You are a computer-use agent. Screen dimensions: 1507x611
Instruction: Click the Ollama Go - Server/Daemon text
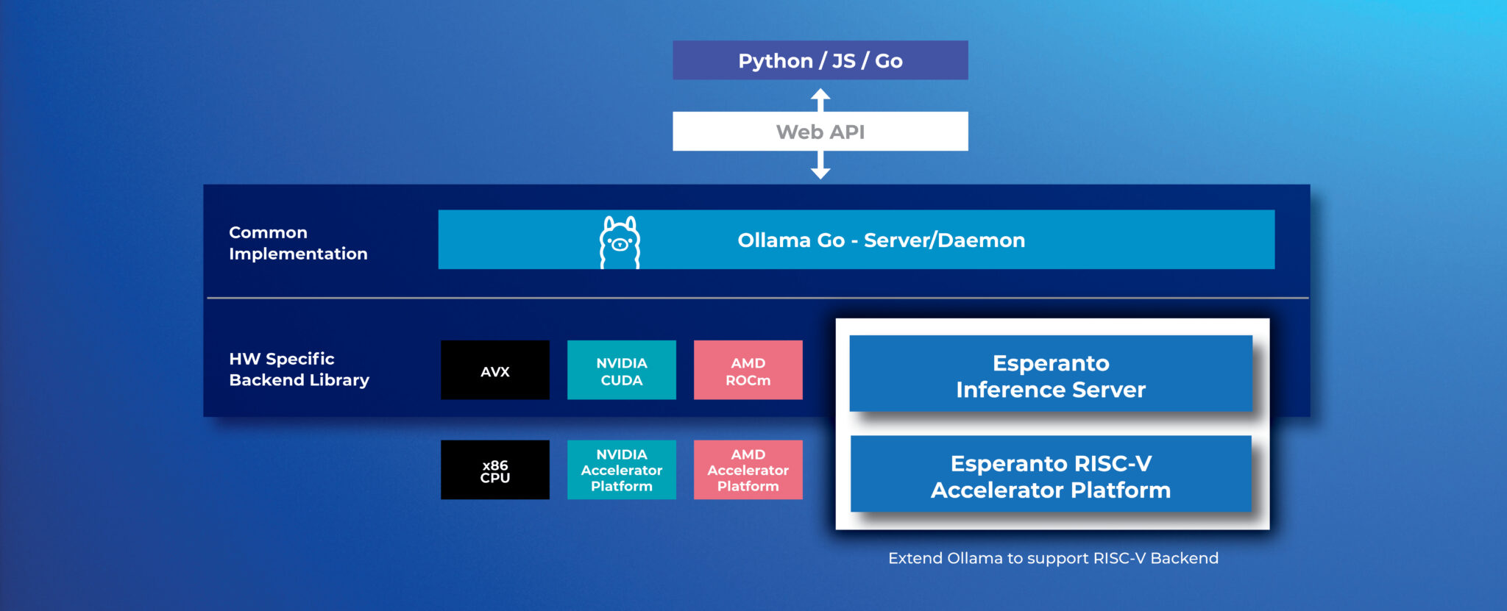click(881, 240)
